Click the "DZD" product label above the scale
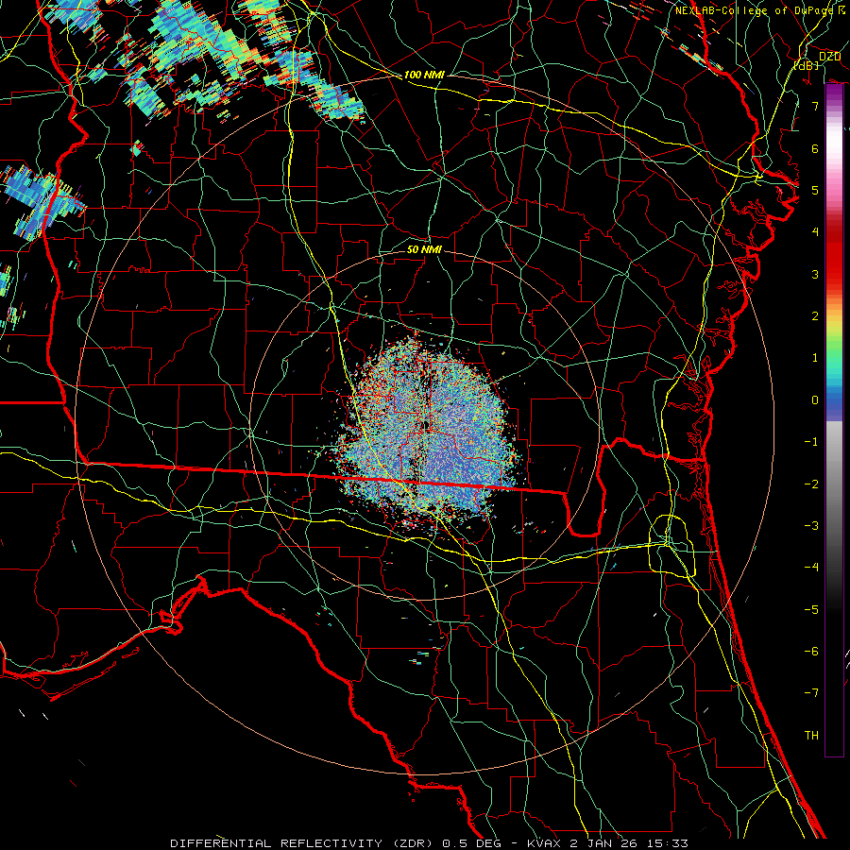This screenshot has width=850, height=850. (830, 57)
